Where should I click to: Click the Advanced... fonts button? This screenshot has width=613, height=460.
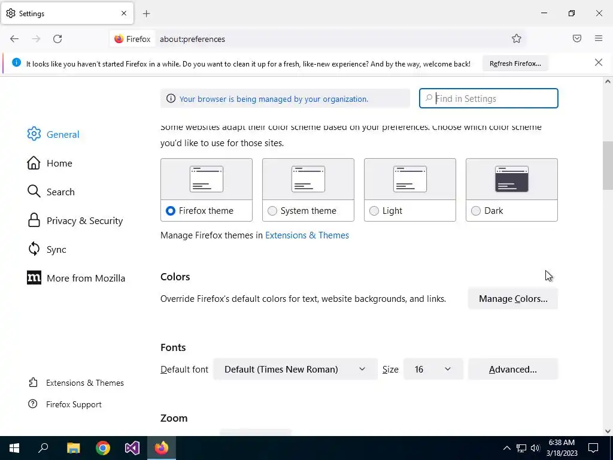point(512,369)
